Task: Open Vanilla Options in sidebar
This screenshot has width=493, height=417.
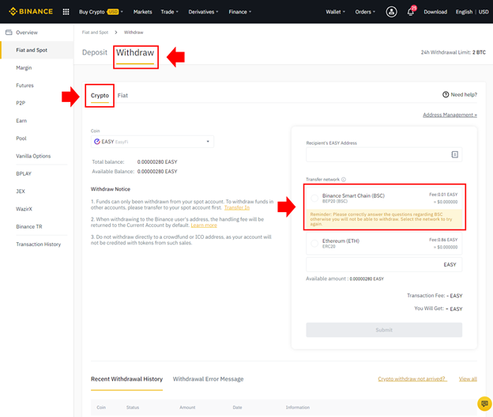Action: click(33, 156)
